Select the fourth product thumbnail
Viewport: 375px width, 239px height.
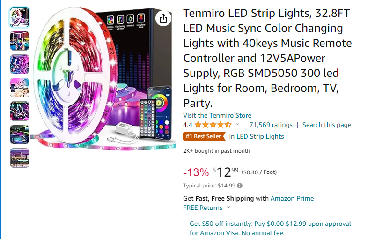(20, 88)
